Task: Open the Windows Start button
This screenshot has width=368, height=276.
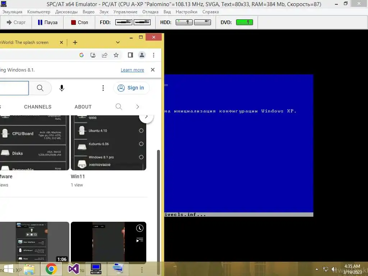Action: pos(9,269)
